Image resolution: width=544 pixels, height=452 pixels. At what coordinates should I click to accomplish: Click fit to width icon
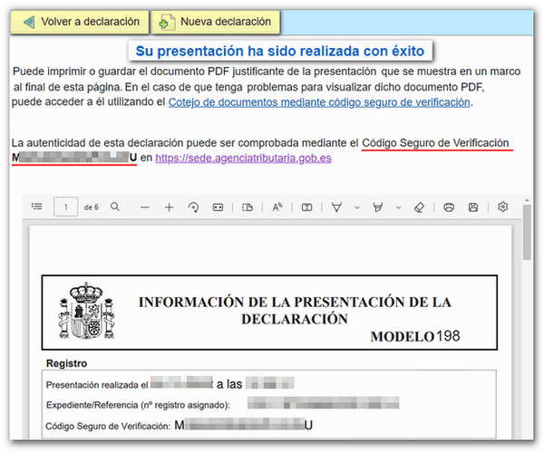click(218, 207)
